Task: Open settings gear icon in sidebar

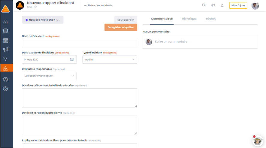Action: pos(5,79)
